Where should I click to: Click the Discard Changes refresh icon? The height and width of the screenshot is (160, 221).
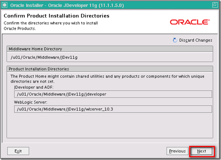click(x=175, y=40)
